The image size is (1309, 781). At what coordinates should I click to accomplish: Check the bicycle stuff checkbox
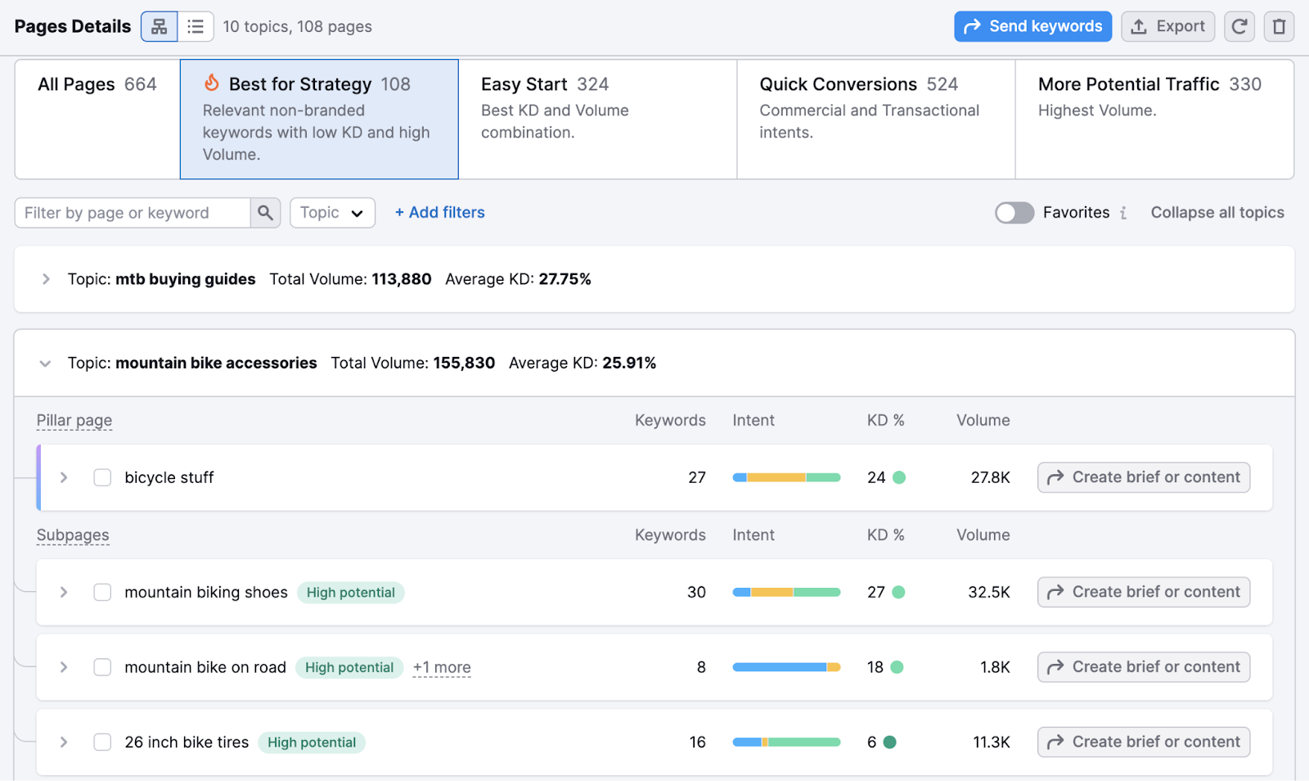(x=102, y=477)
